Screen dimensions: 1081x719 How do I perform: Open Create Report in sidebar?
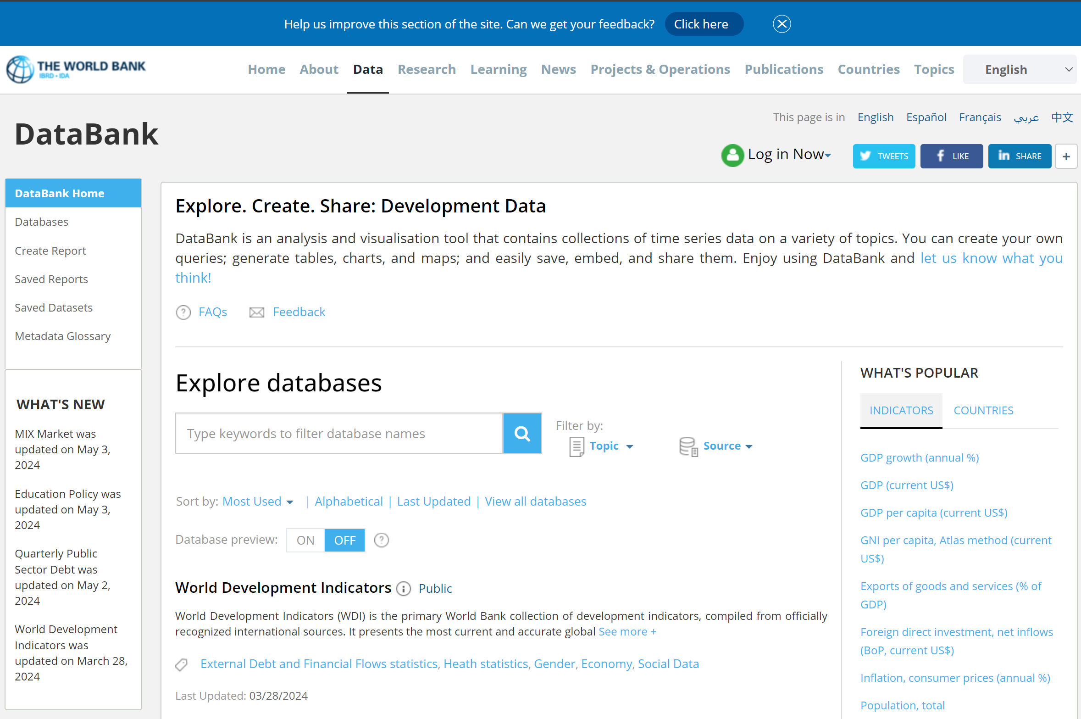(x=50, y=251)
